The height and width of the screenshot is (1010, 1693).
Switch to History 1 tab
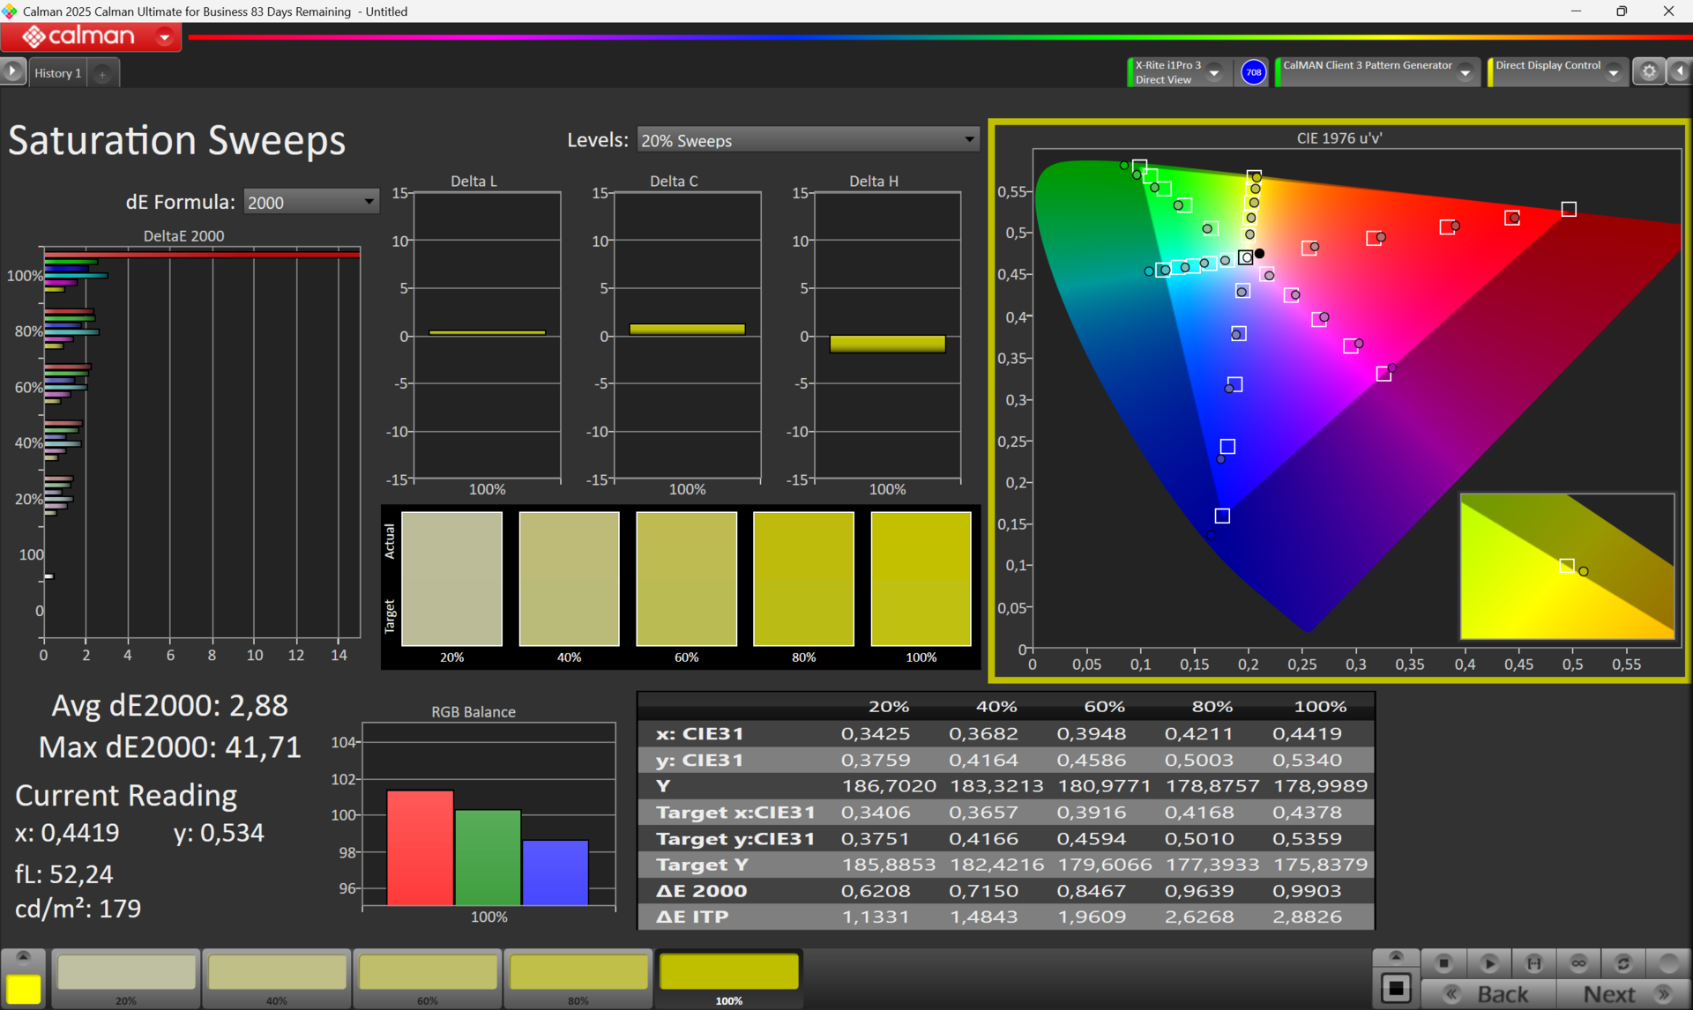58,73
